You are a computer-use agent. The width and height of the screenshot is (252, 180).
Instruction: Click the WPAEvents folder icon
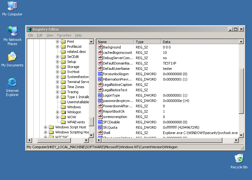click(x=63, y=122)
